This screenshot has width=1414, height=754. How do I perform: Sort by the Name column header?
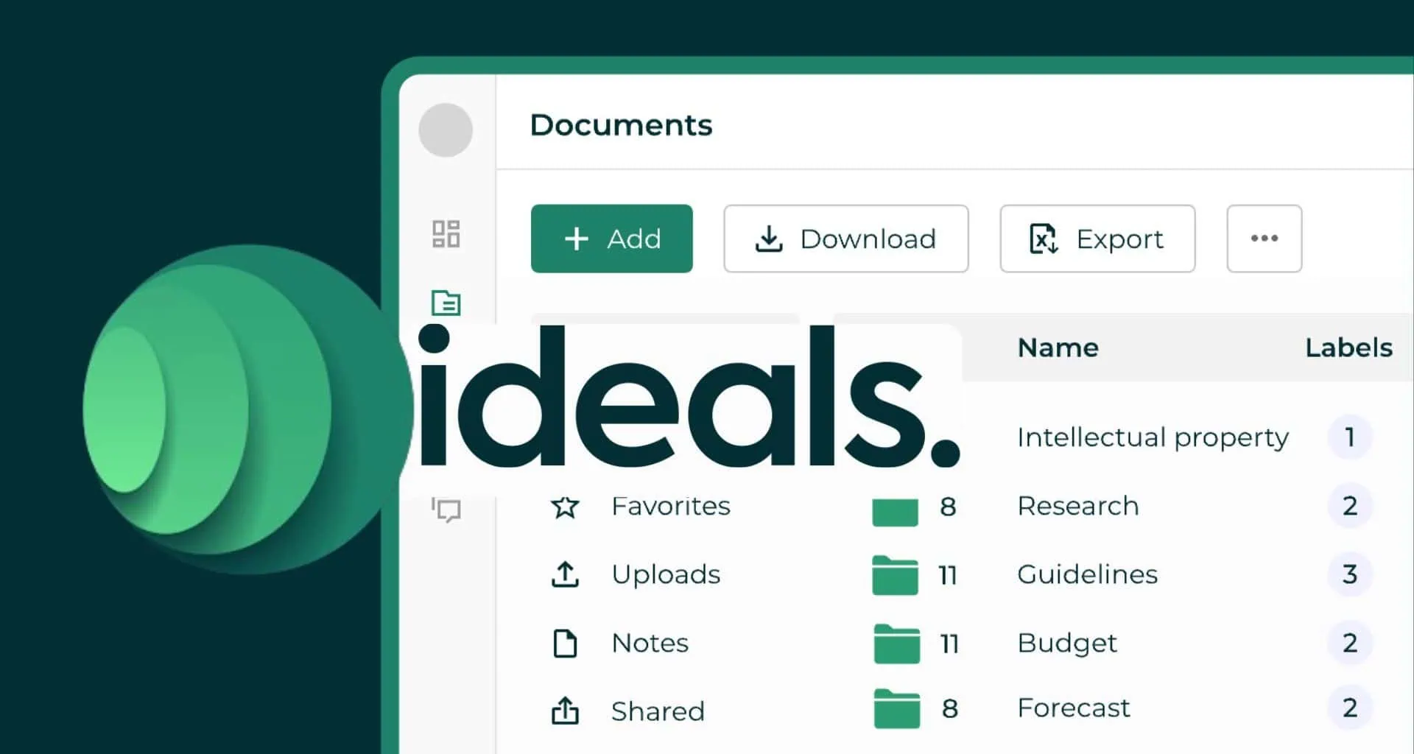(x=1058, y=348)
